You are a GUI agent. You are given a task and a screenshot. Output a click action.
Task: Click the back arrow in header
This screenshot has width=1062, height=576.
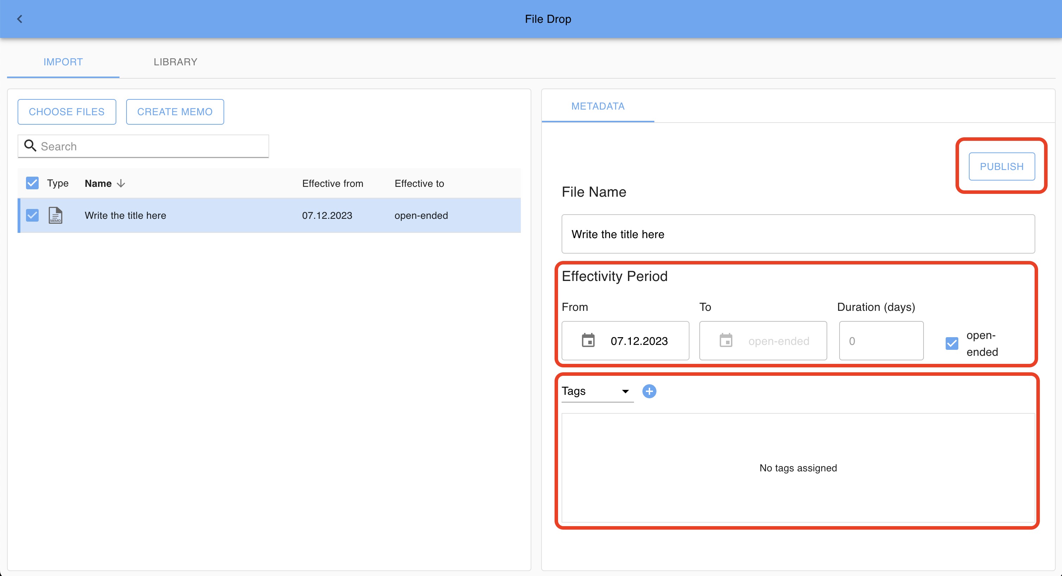click(x=19, y=19)
